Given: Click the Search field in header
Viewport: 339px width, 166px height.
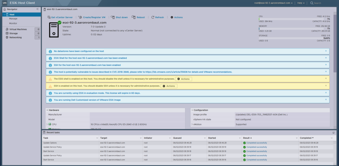Looking at the screenshot, I should pos(323,3).
